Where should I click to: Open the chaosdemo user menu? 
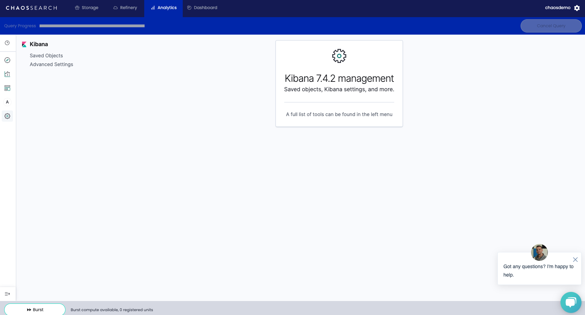[558, 8]
